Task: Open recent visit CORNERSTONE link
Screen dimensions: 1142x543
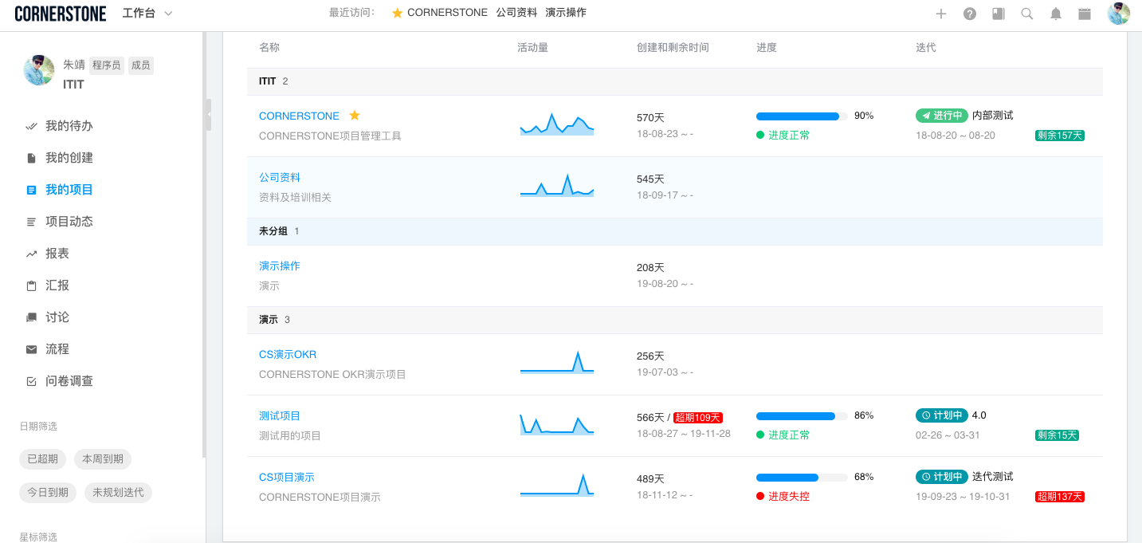Action: click(447, 13)
